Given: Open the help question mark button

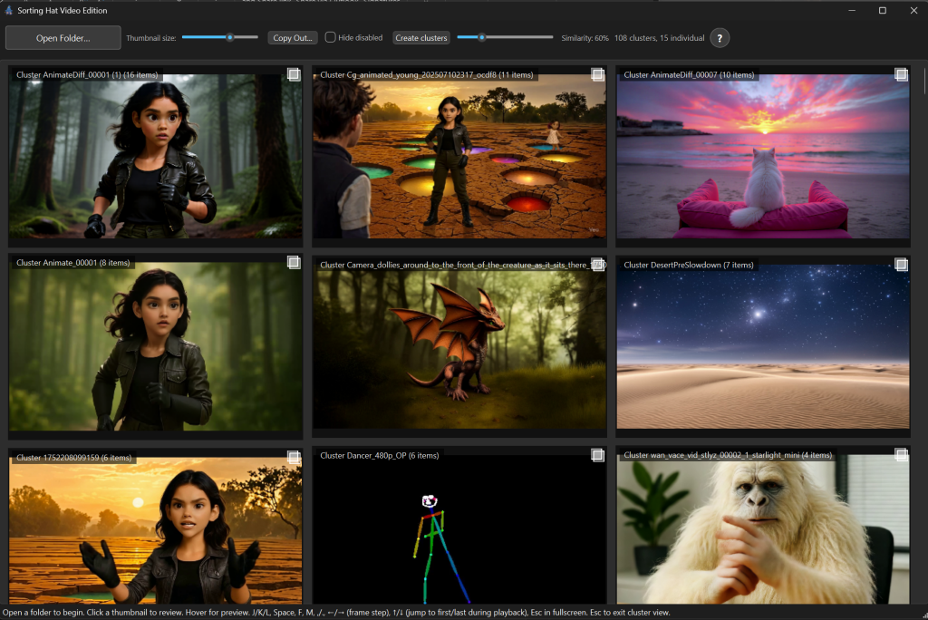Looking at the screenshot, I should 719,38.
